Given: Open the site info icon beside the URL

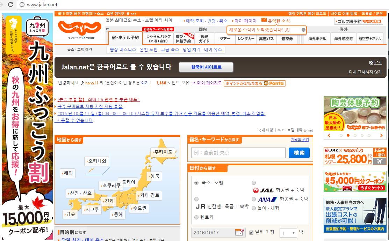Looking at the screenshot, I should 22,5.
